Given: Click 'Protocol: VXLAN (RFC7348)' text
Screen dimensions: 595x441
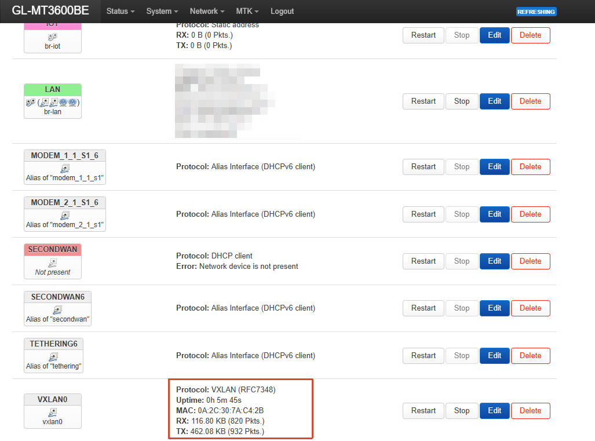Looking at the screenshot, I should (226, 390).
